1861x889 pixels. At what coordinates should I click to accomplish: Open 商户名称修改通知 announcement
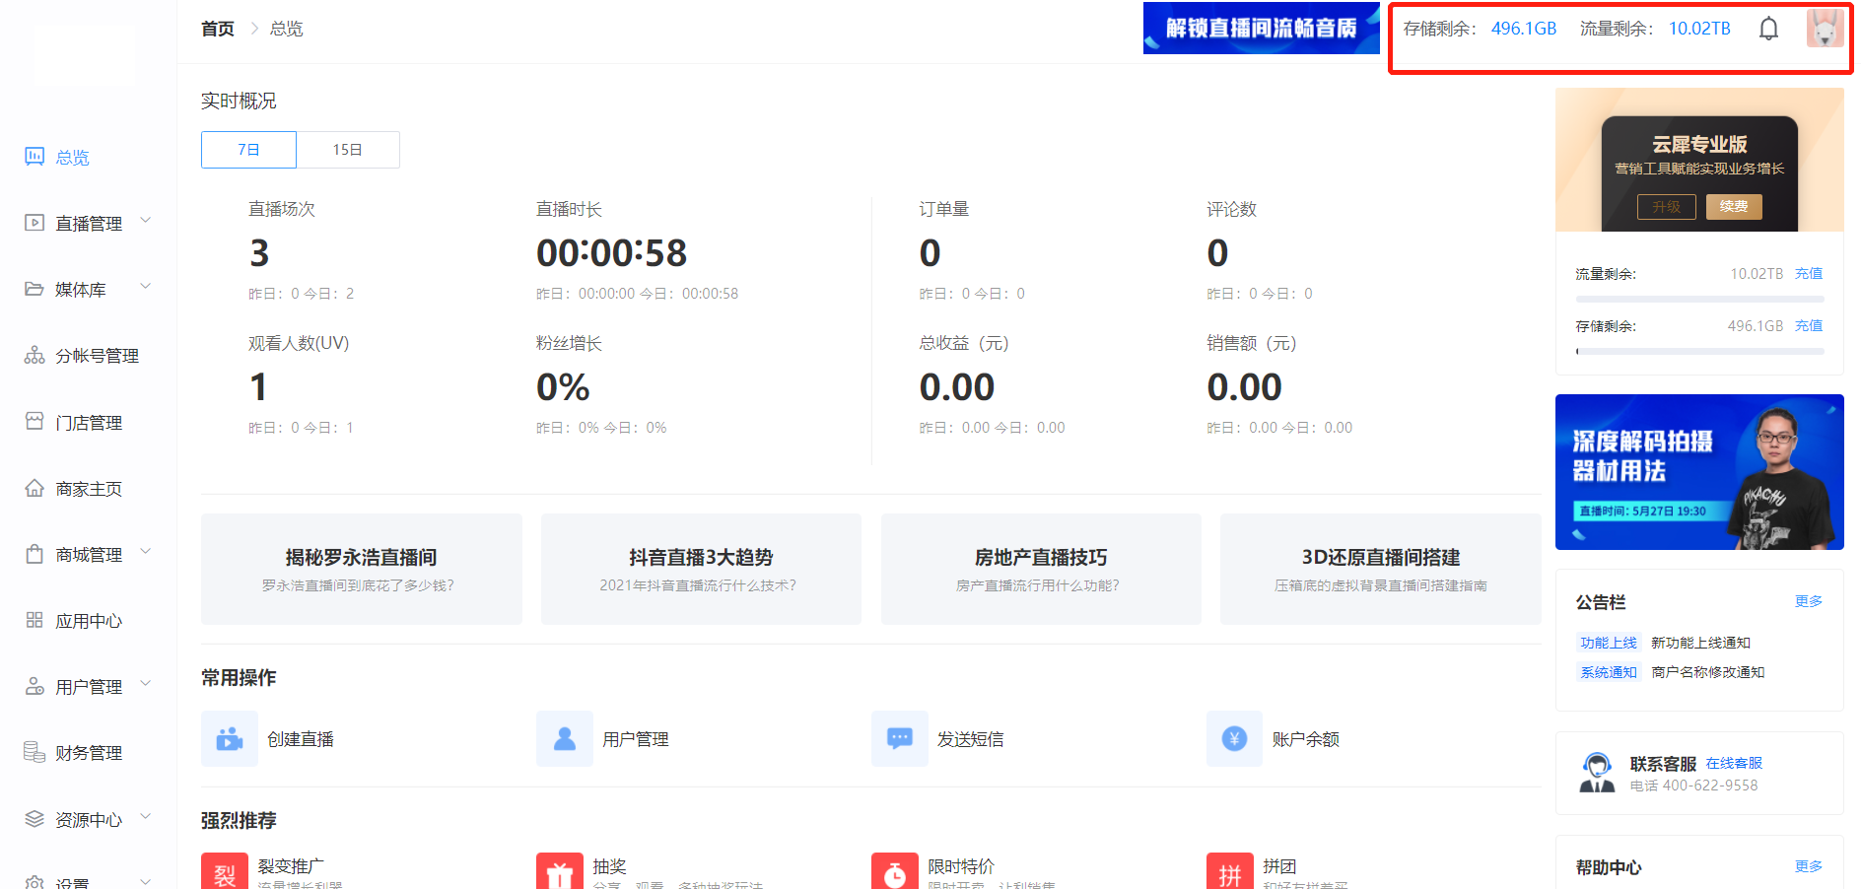pos(1707,672)
